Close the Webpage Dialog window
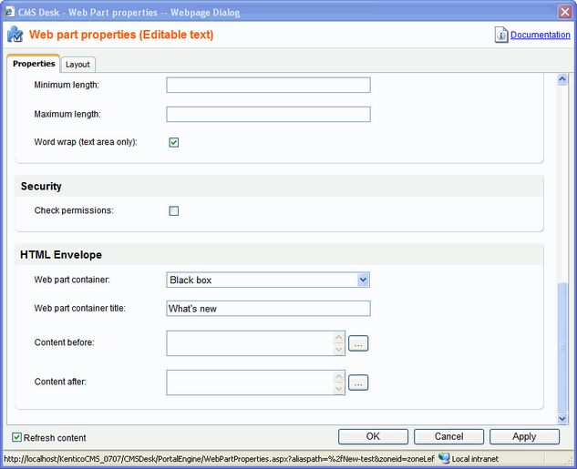Screen dimensions: 577x469 (x=565, y=12)
